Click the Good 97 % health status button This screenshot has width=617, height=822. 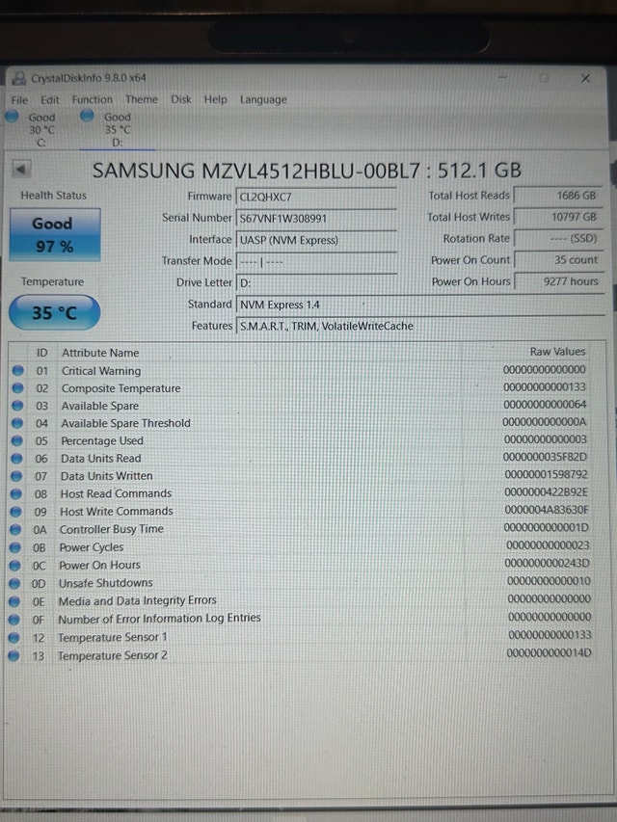tap(55, 235)
